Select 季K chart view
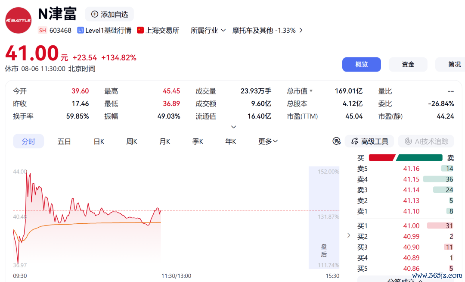The width and height of the screenshot is (465, 282). (198, 141)
